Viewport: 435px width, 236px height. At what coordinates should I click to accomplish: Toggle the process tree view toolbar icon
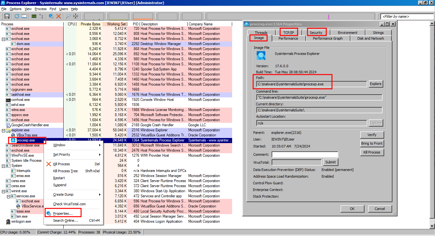point(41,16)
